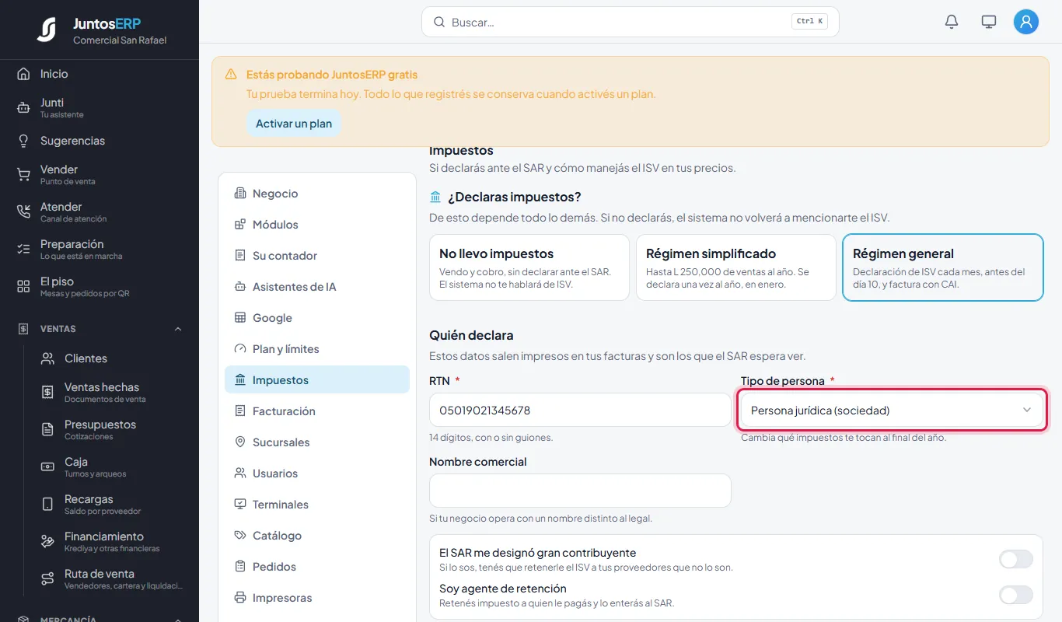The image size is (1062, 622).
Task: Open the Negocio settings section
Action: coord(317,194)
